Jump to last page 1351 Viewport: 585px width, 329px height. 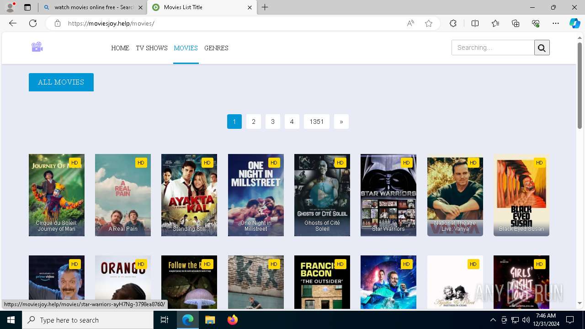click(x=317, y=122)
